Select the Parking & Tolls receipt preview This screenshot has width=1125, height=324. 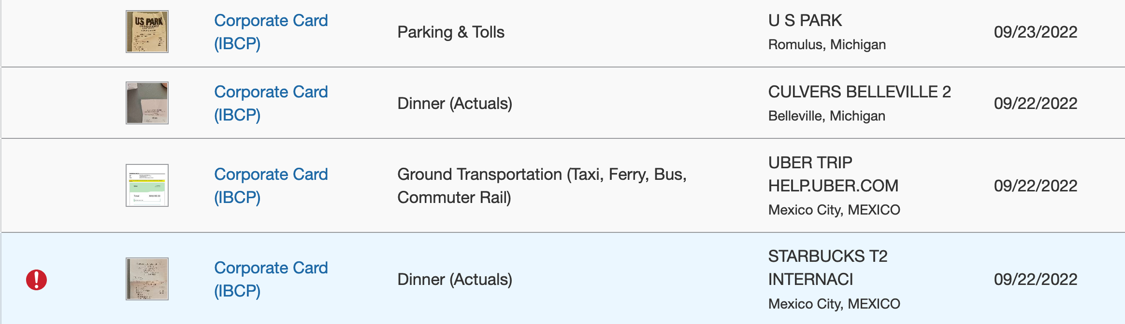click(146, 32)
